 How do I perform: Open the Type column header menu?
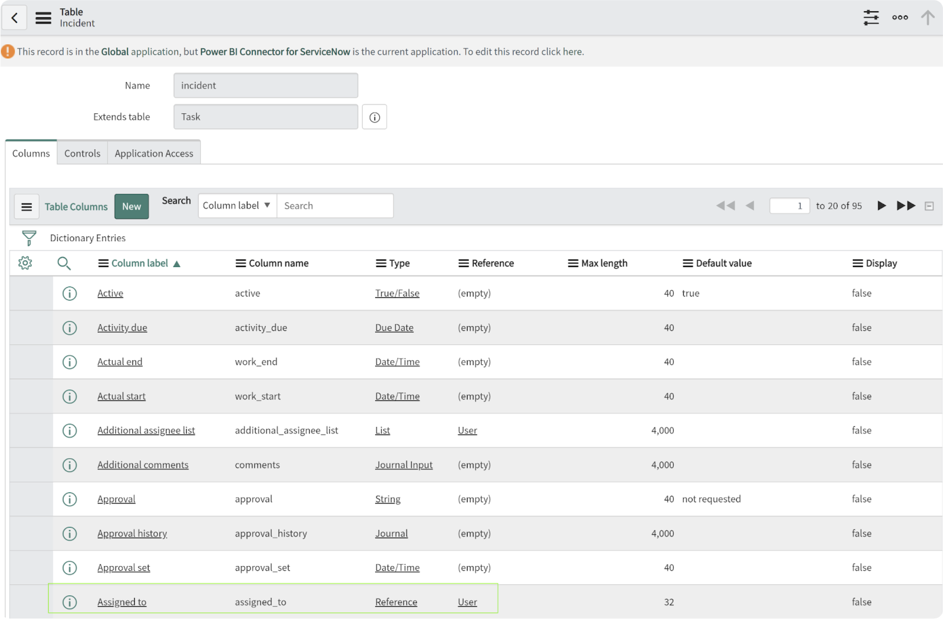click(380, 263)
